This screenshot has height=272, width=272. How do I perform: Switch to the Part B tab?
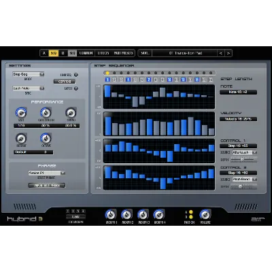pyautogui.click(x=63, y=53)
